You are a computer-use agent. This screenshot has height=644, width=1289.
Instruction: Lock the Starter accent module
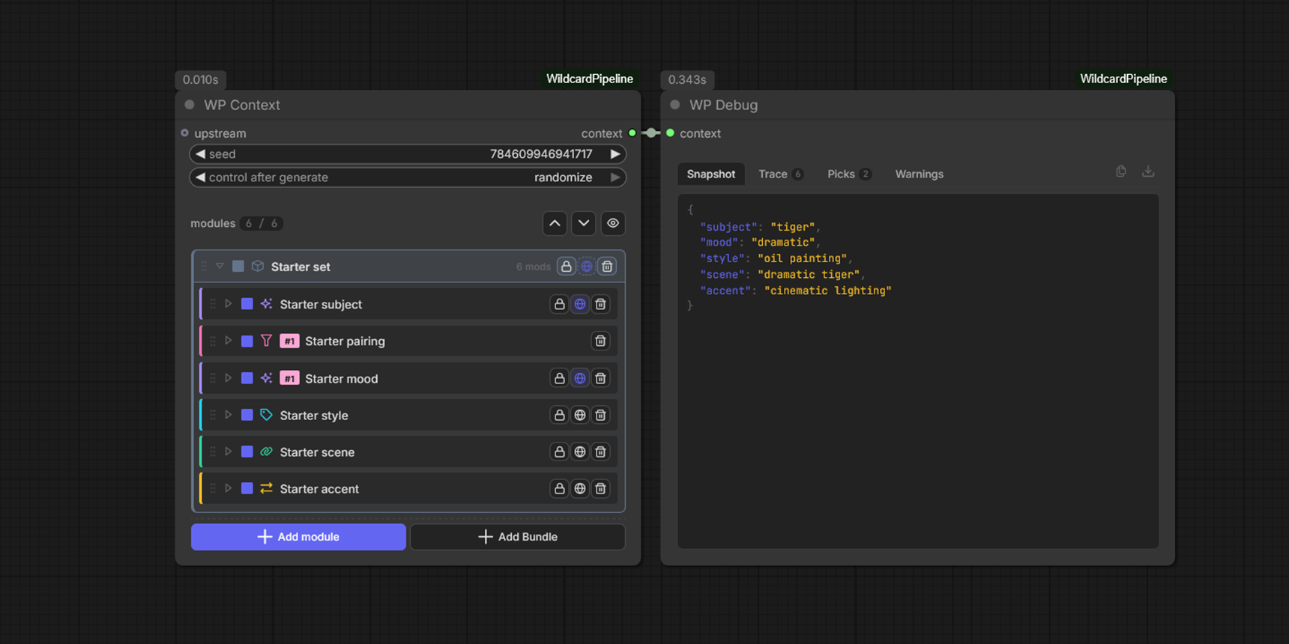click(559, 488)
